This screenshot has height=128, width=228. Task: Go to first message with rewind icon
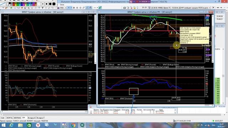(x=218, y=7)
